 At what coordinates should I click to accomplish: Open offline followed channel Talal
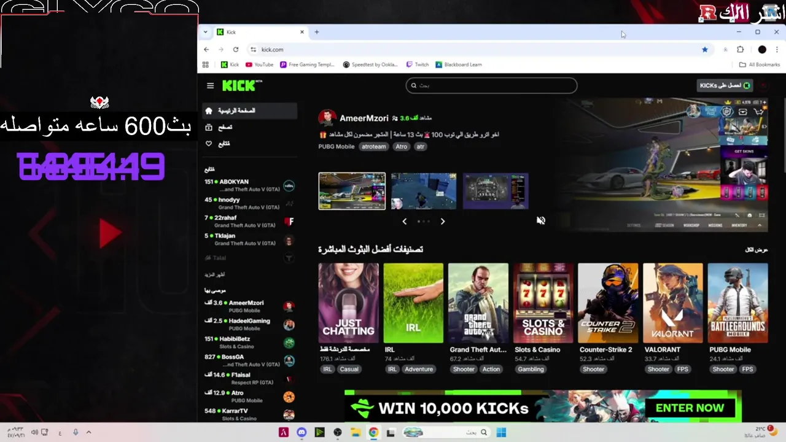[250, 258]
